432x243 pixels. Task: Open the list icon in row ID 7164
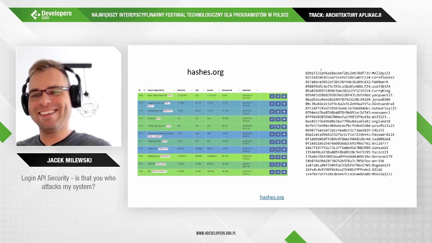click(x=278, y=165)
